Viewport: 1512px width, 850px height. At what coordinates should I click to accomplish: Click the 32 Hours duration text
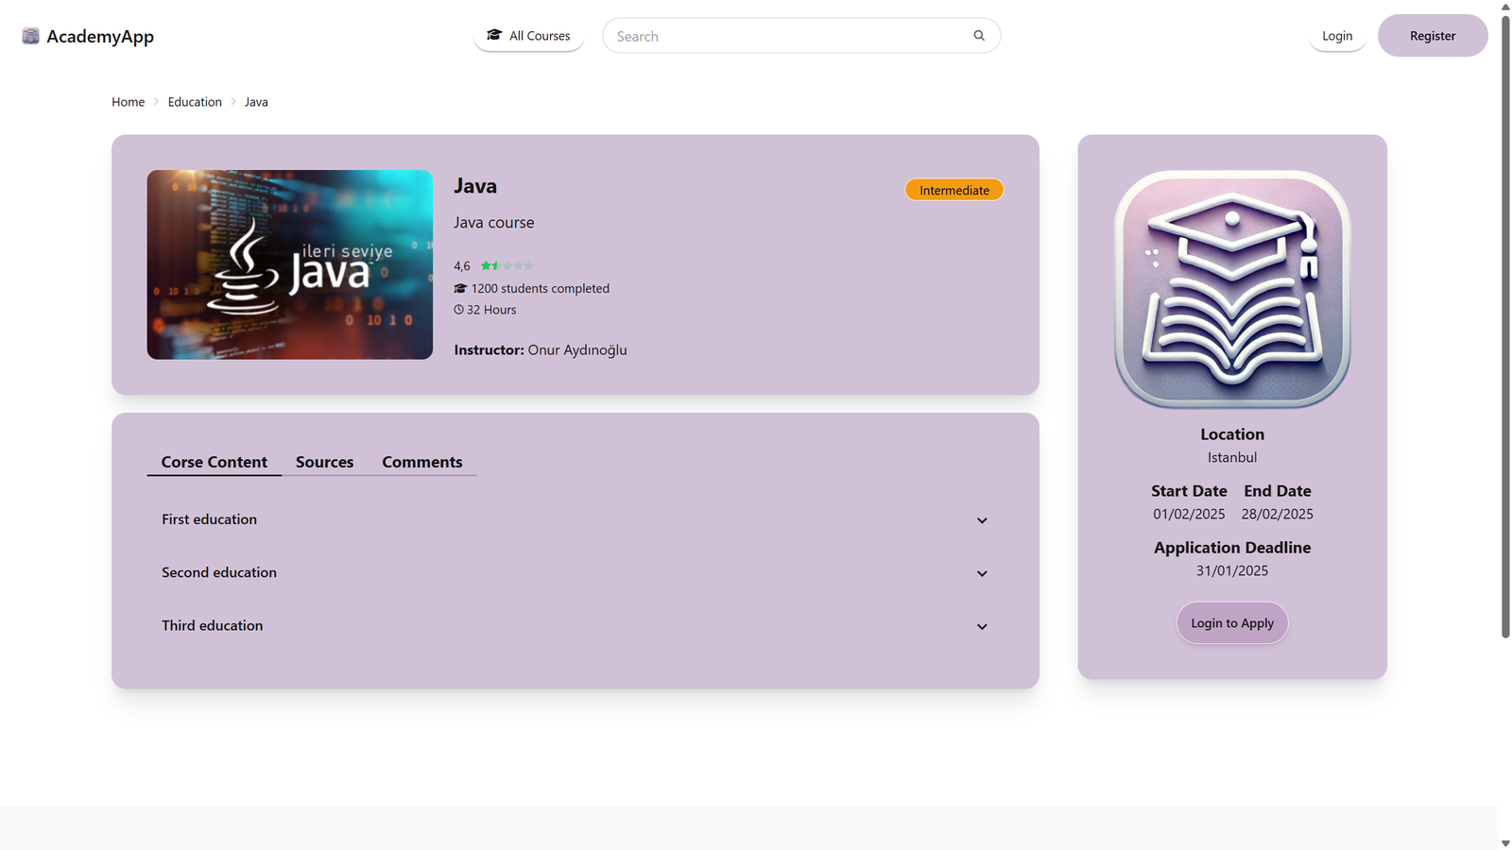491,310
